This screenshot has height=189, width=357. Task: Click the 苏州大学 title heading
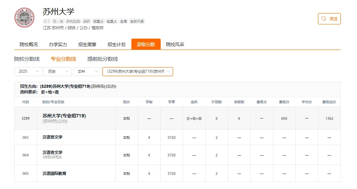[x=59, y=12]
